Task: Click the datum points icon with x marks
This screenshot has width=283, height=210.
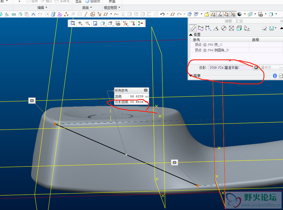Action: pyautogui.click(x=66, y=14)
